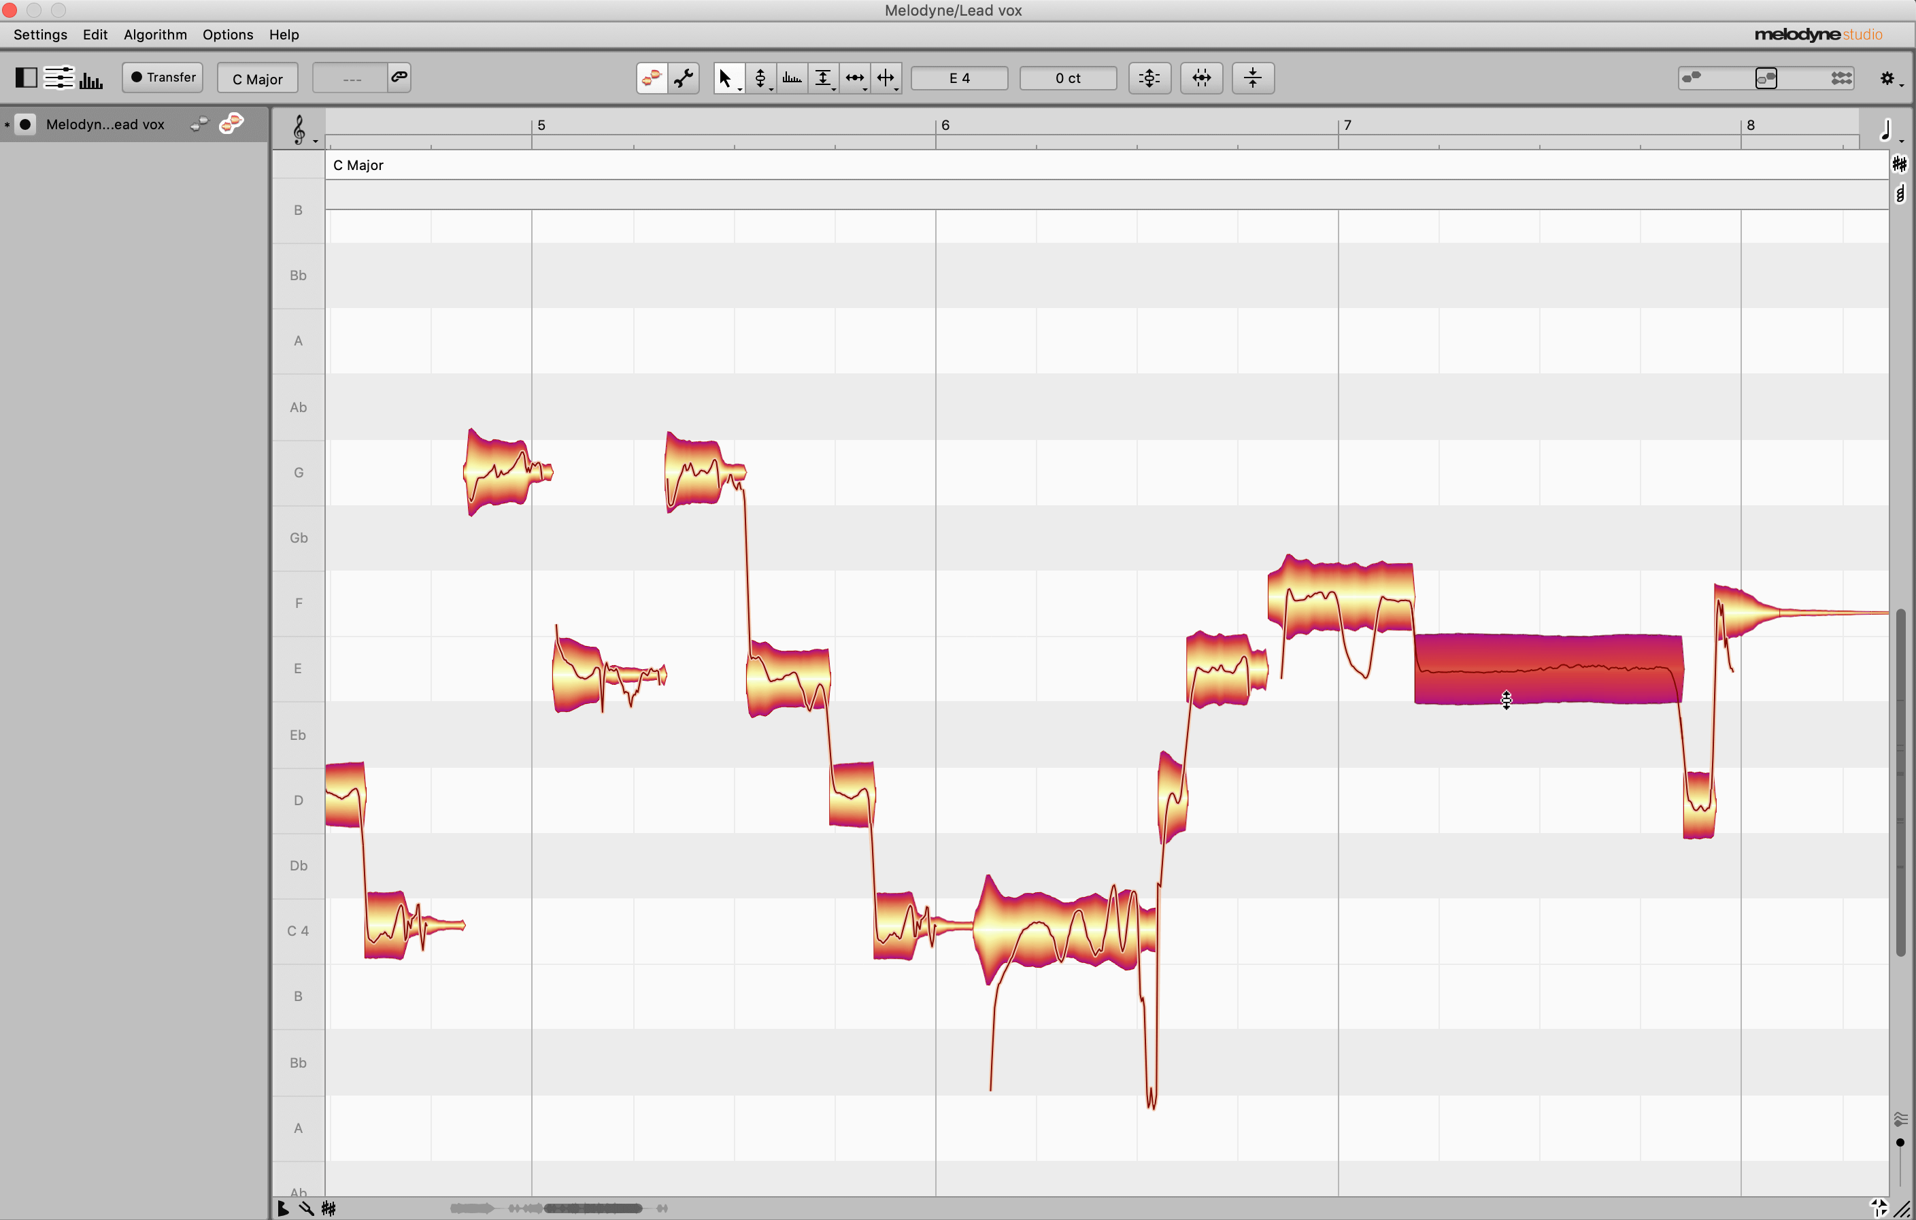Toggle the scale ruler sharps icon

(1899, 164)
